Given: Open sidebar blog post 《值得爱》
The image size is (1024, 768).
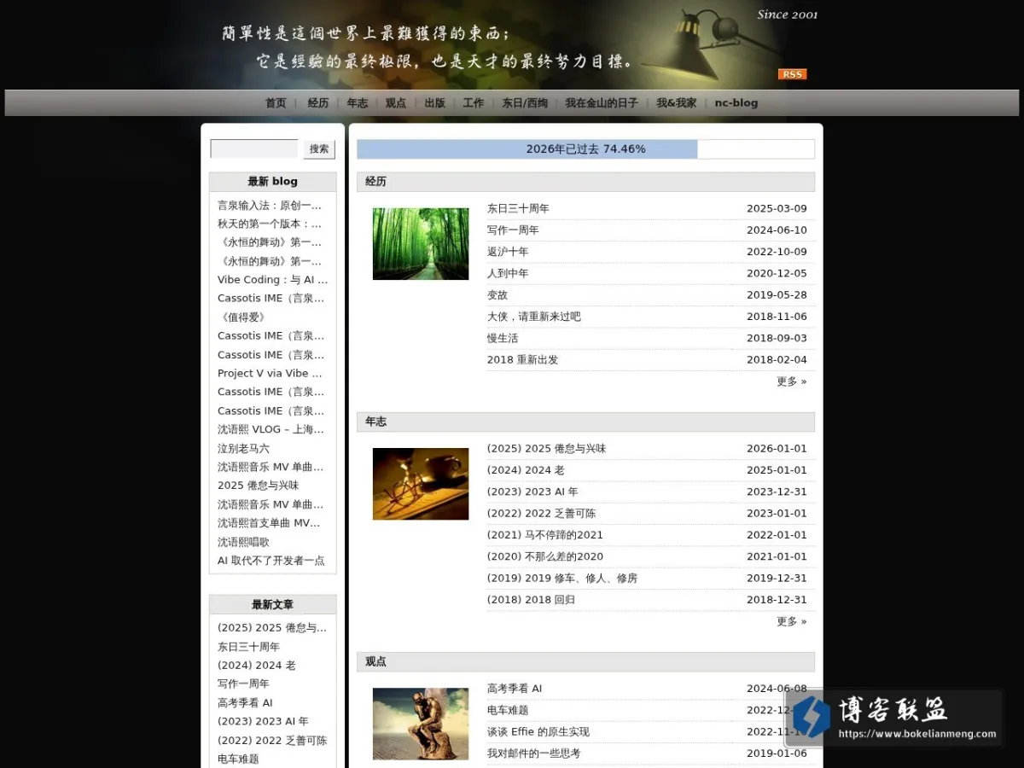Looking at the screenshot, I should coord(241,317).
